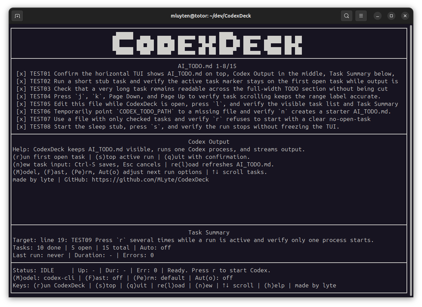Click the 'Duration: -' summary entry
Viewport: 422px width, 307px height.
click(94, 255)
